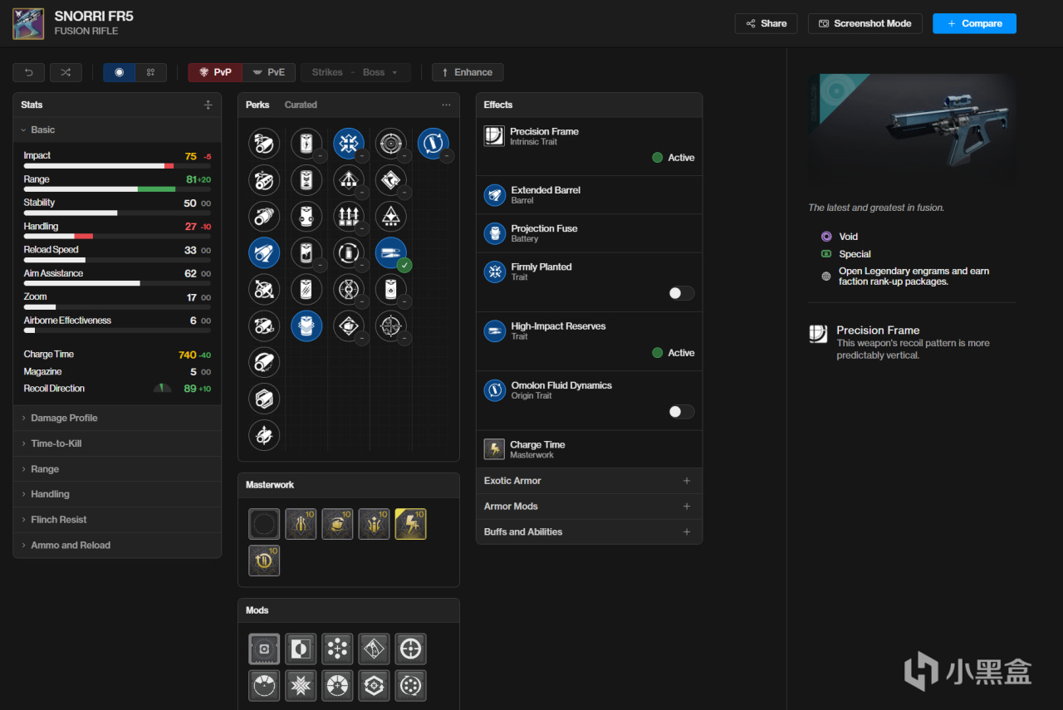
Task: Click the undo arrow icon in the toolbar
Action: coord(28,72)
